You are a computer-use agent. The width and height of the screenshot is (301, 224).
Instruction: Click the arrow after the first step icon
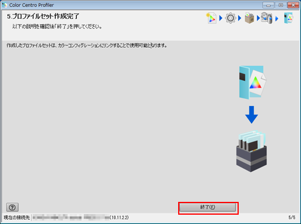click(x=221, y=18)
